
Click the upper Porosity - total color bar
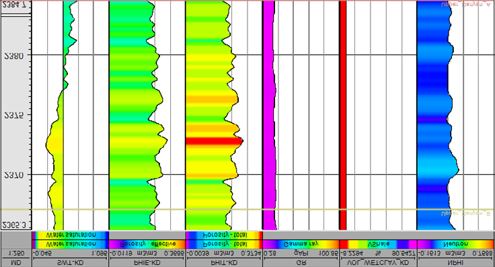click(224, 235)
